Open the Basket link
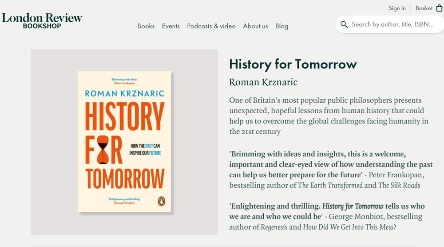 click(424, 8)
